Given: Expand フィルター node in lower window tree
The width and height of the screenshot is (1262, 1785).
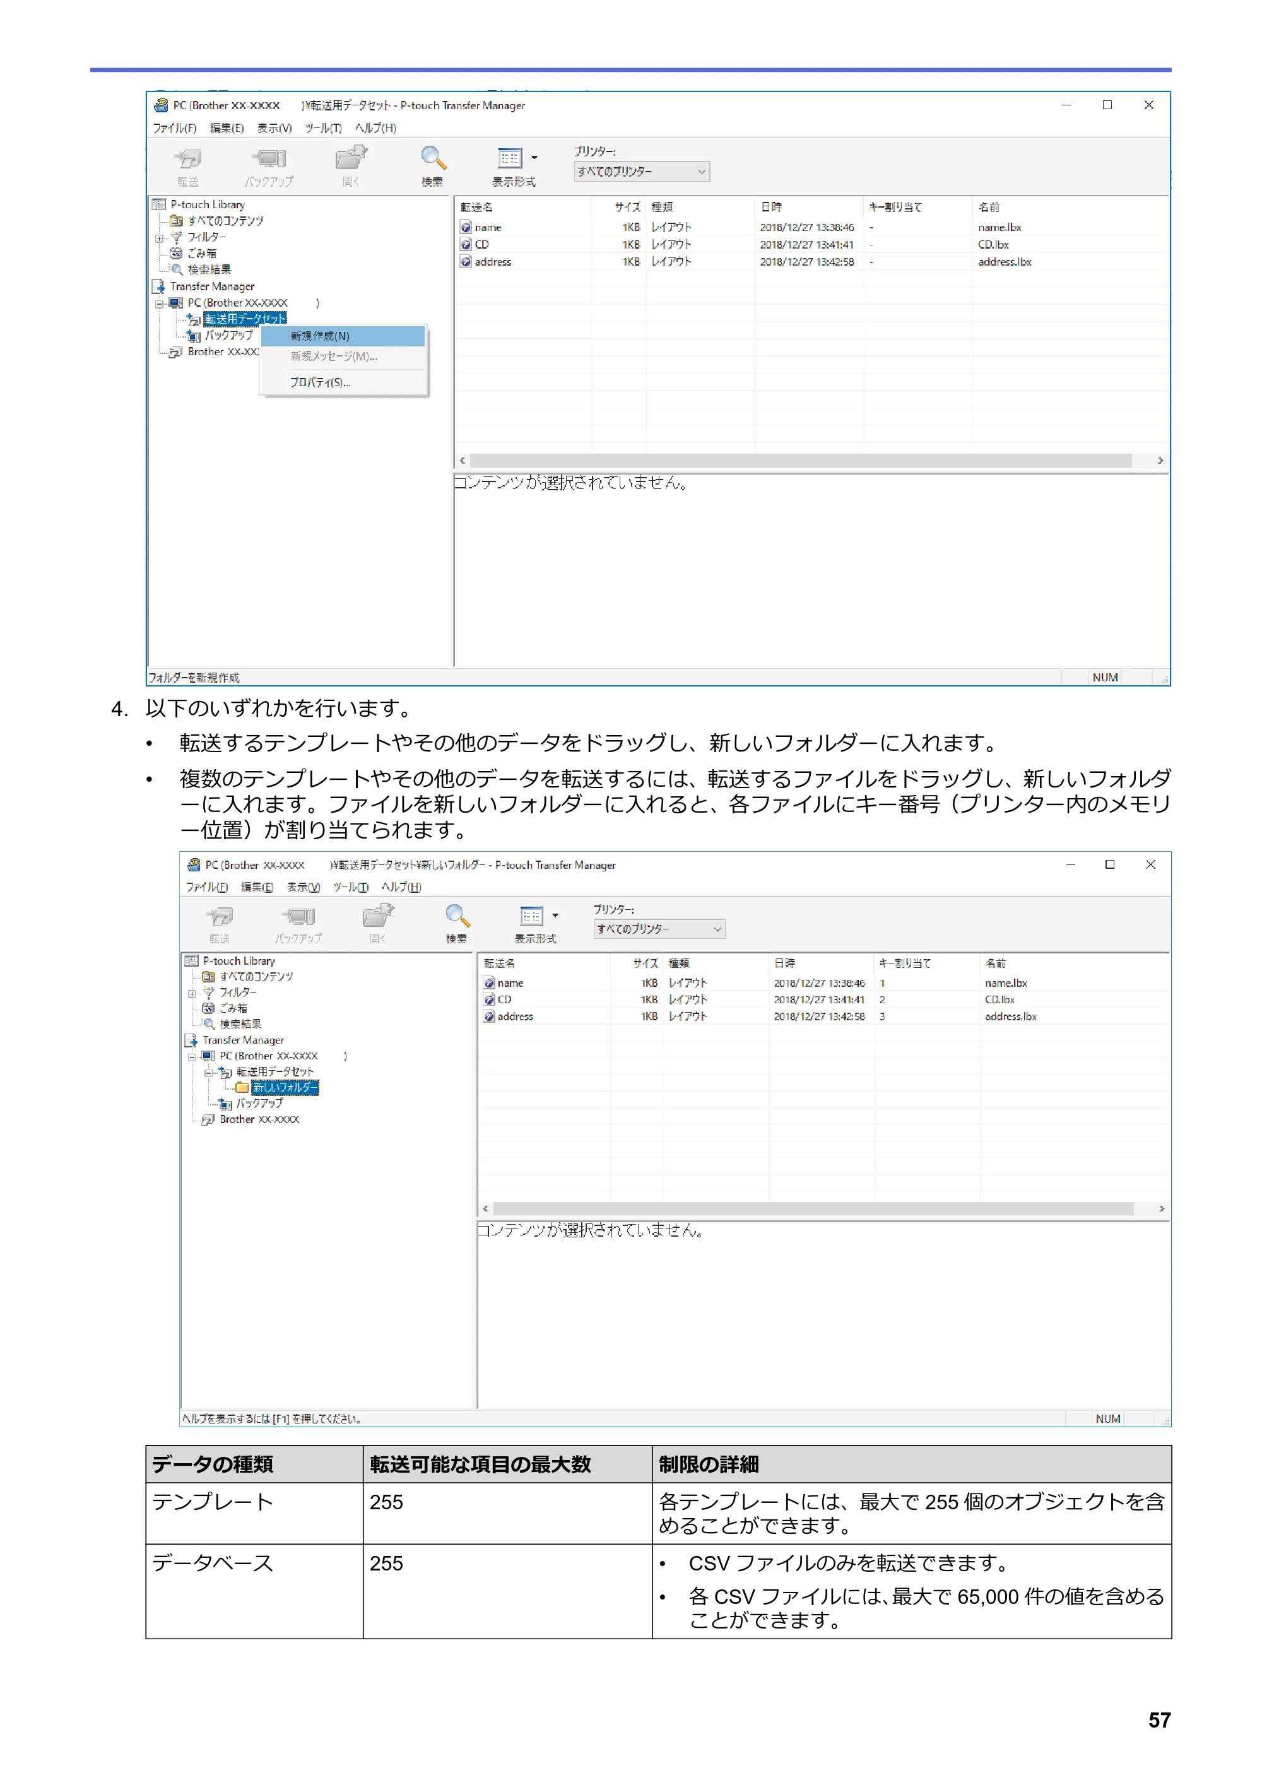Looking at the screenshot, I should (x=192, y=994).
